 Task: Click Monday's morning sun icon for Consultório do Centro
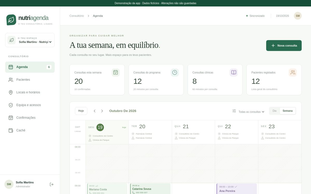pos(90,136)
